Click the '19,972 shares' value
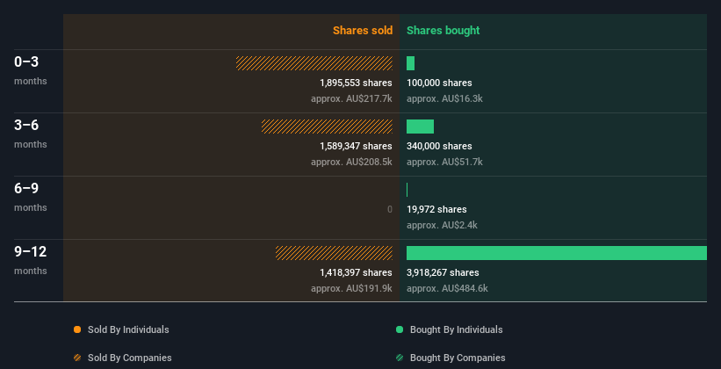 click(436, 209)
